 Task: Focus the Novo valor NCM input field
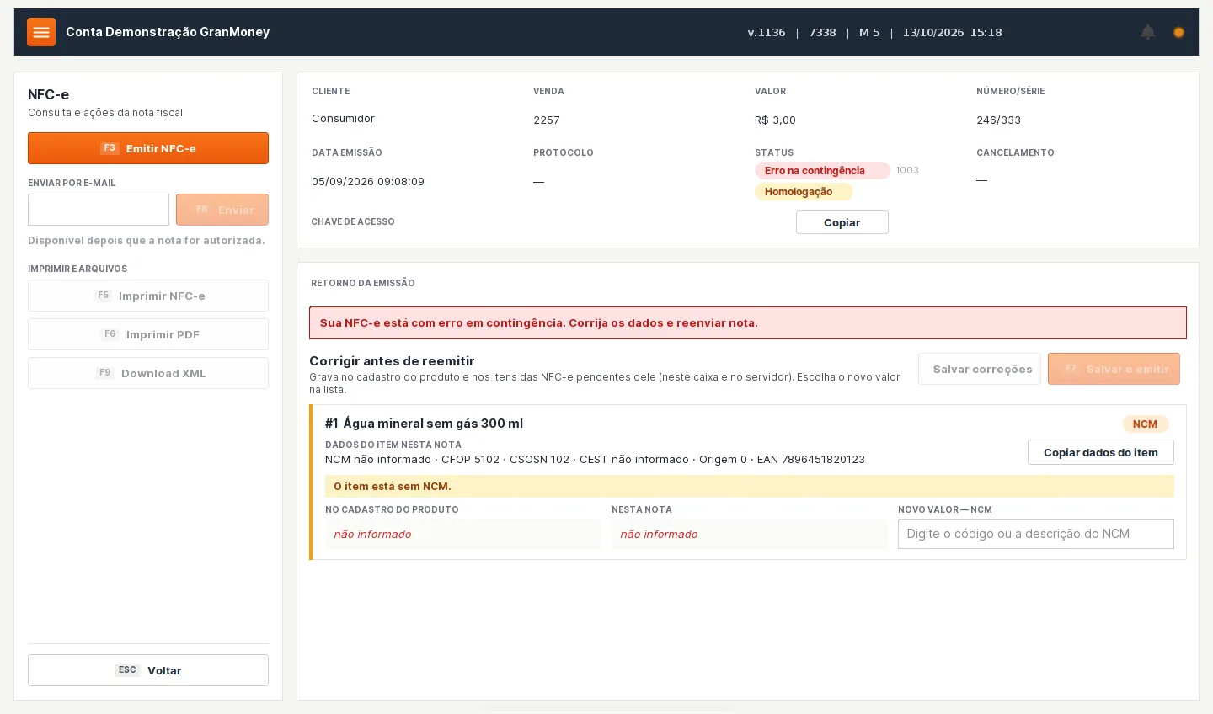pos(1036,534)
